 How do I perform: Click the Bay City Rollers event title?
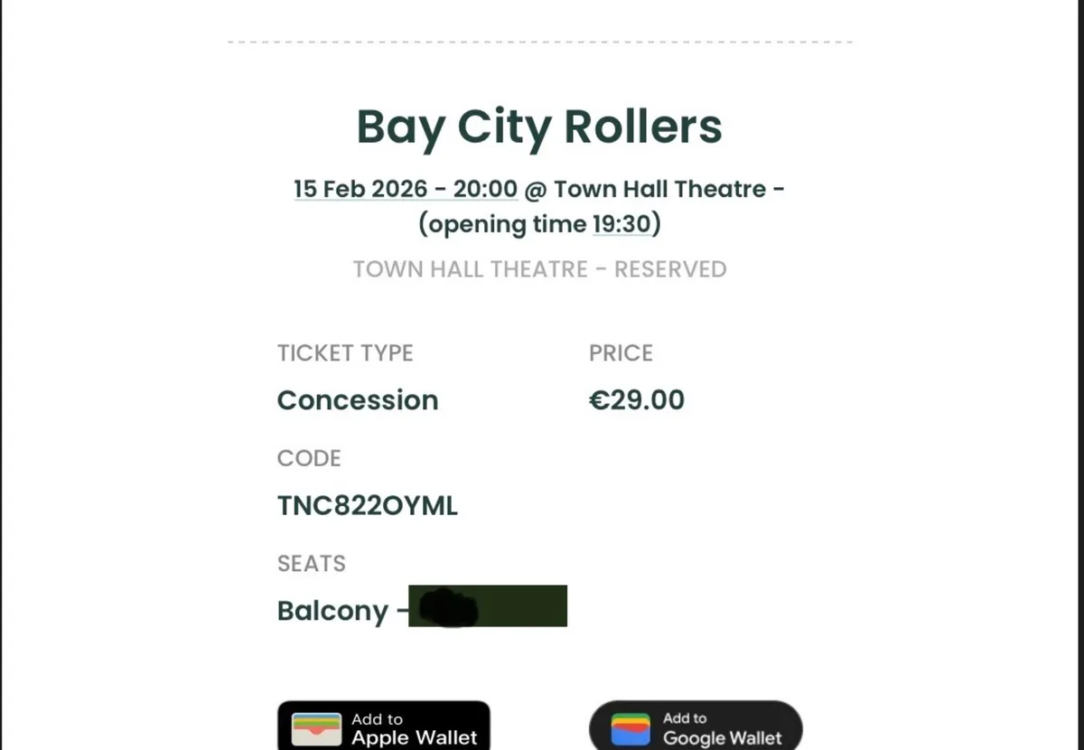pyautogui.click(x=539, y=127)
